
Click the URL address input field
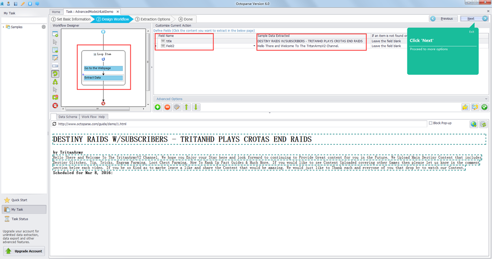(x=241, y=124)
